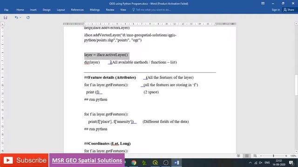Click the Share button

coord(289,10)
